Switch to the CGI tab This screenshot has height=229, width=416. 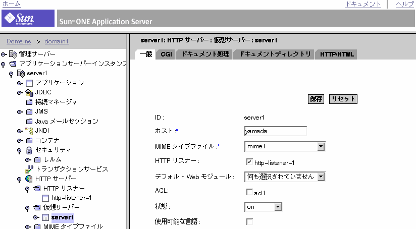point(166,54)
